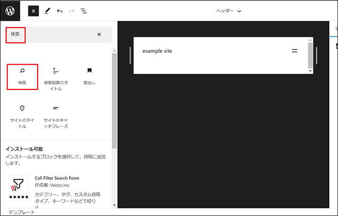Screen dimensions: 338x216
Task: Click the right resize handle of canvas
Action: pos(317,56)
